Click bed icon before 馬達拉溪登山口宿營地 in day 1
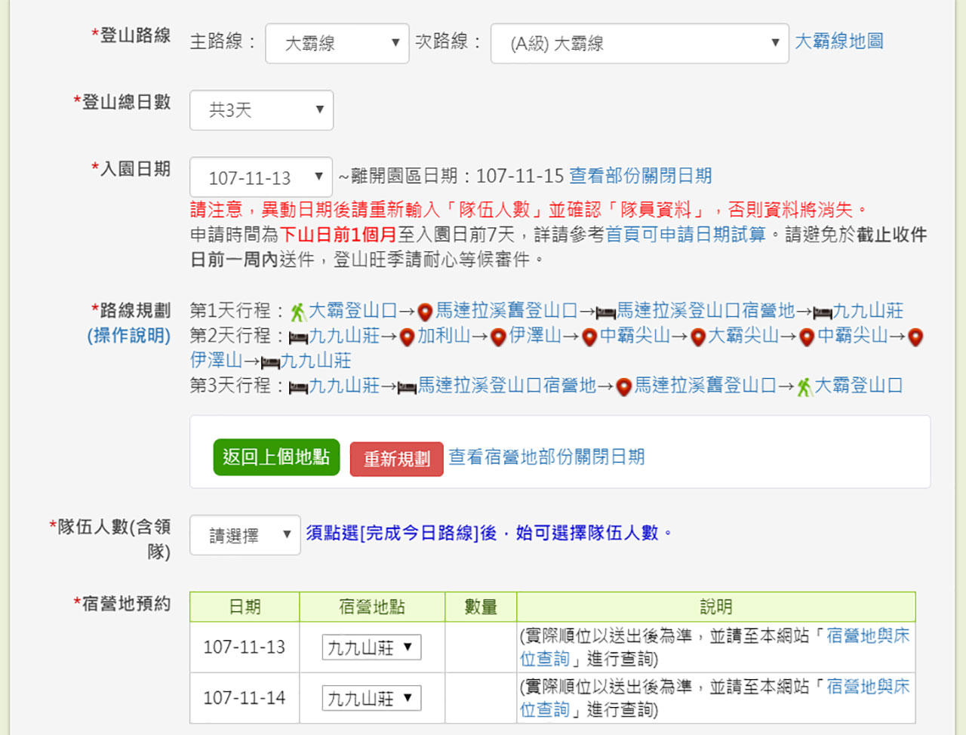The width and height of the screenshot is (966, 735). point(605,312)
